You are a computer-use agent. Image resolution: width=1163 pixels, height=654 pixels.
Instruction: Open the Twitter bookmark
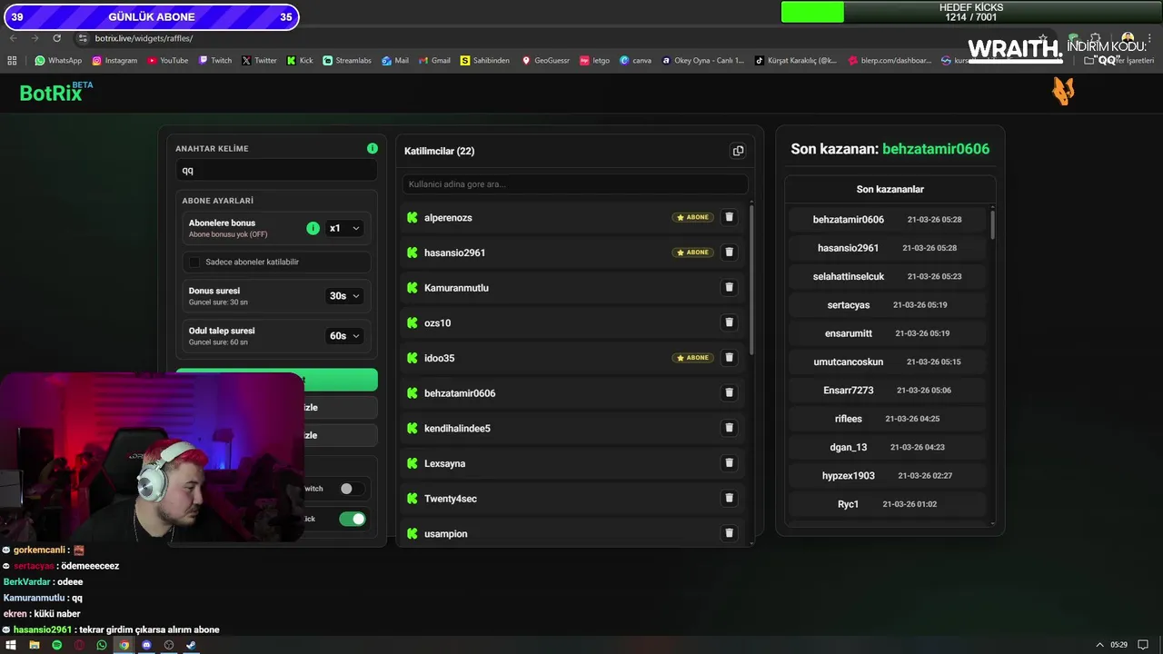coord(259,61)
